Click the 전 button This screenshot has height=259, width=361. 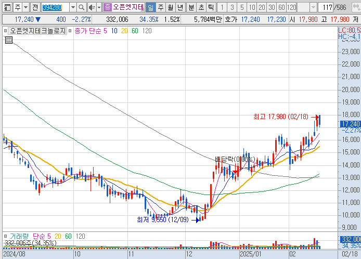pos(35,8)
